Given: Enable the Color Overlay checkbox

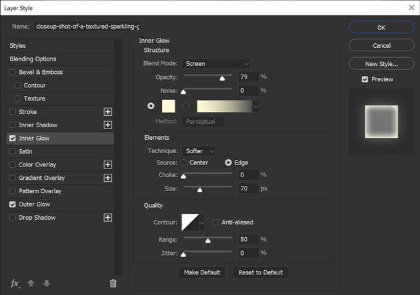Looking at the screenshot, I should click(x=12, y=164).
